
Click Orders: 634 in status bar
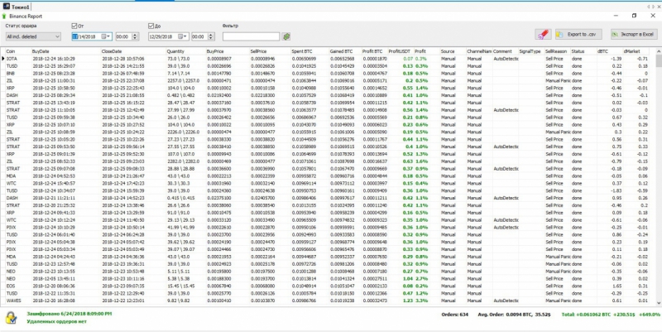[x=454, y=315]
